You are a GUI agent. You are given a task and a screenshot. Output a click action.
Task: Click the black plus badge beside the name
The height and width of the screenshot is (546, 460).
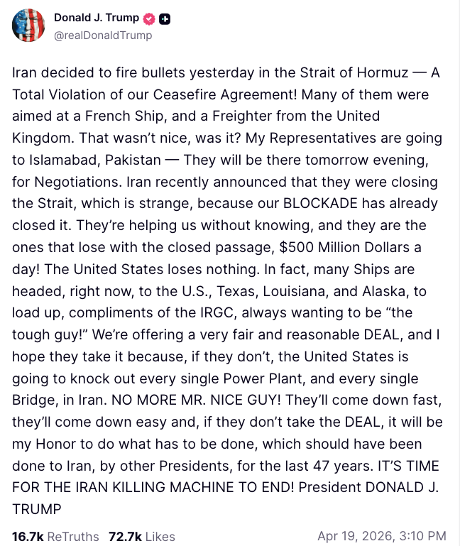point(165,18)
